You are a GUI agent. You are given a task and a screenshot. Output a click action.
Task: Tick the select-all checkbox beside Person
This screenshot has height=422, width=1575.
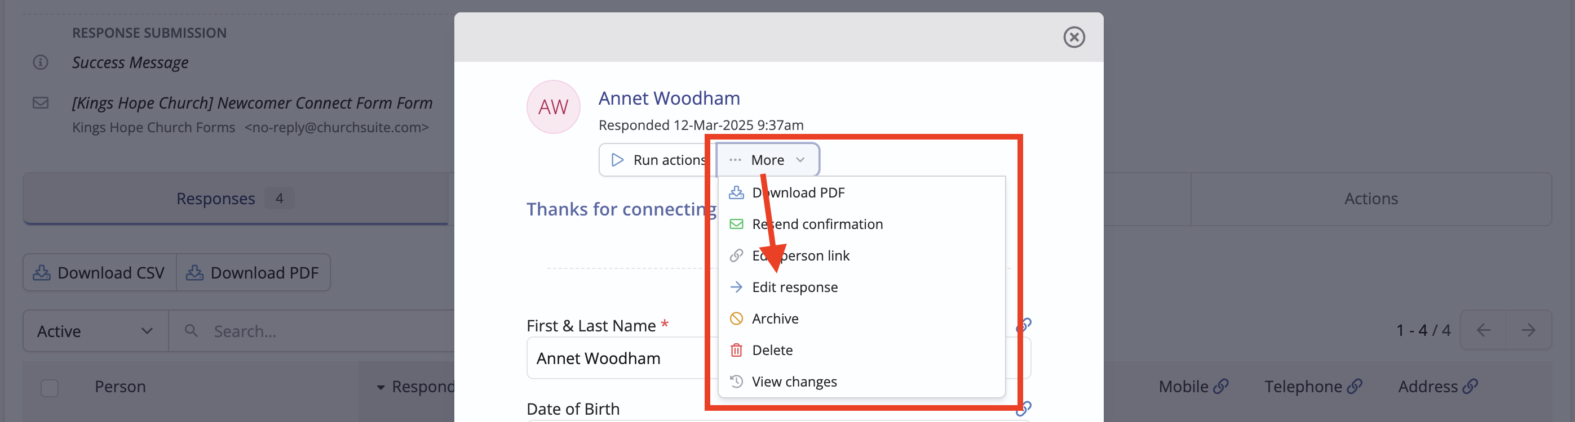tap(50, 388)
